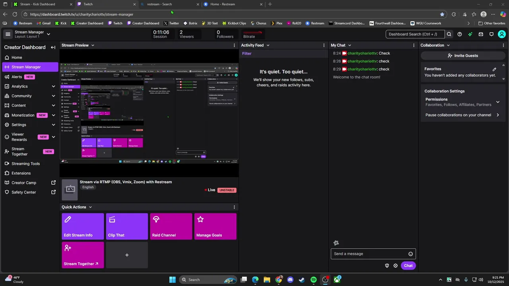Screen dimensions: 509x286
Task: Switch to the Home - Restream browser tab
Action: tap(233, 4)
